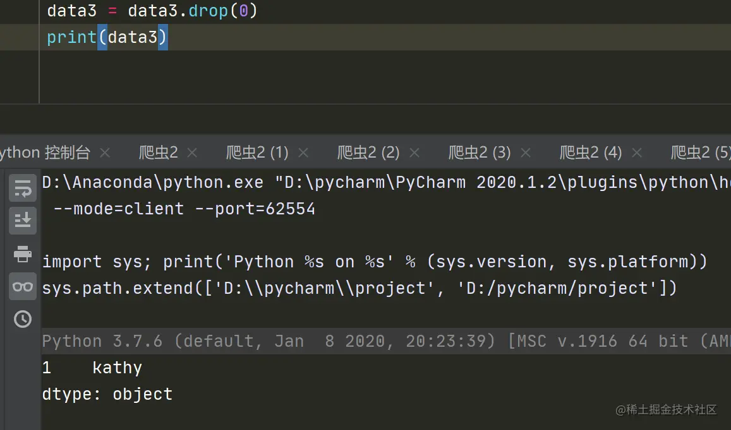Close the 爬虫2 tab
This screenshot has height=430, width=731.
pyautogui.click(x=193, y=153)
